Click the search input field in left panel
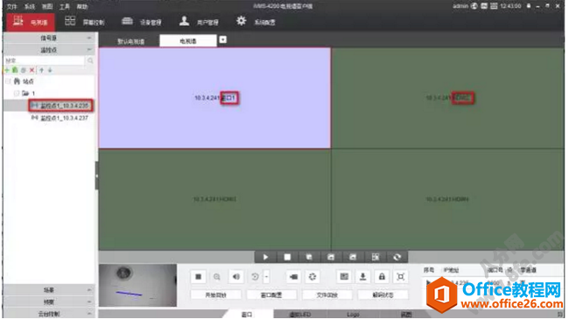Screen dimensions: 569x319 pos(45,60)
